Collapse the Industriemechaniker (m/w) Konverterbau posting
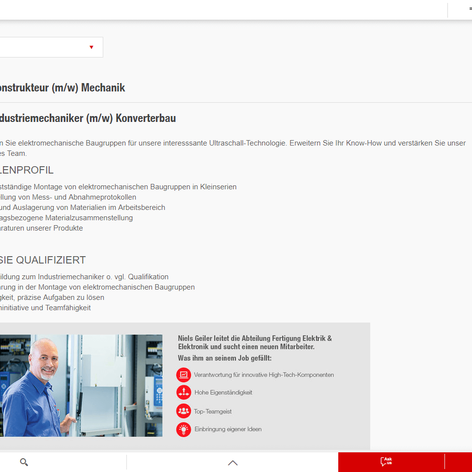Screen dimensions: 472x472 tap(88, 118)
